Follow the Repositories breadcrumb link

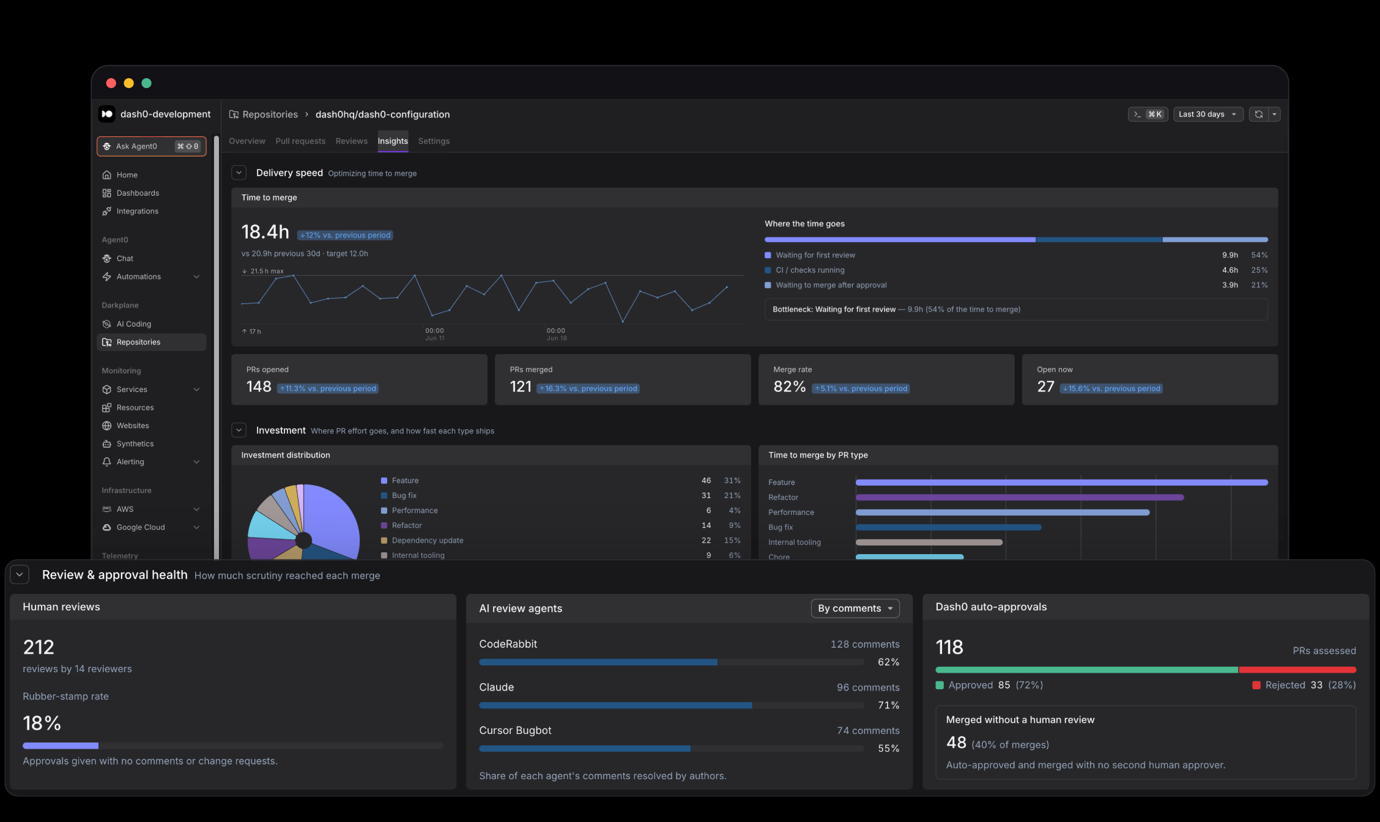[270, 114]
